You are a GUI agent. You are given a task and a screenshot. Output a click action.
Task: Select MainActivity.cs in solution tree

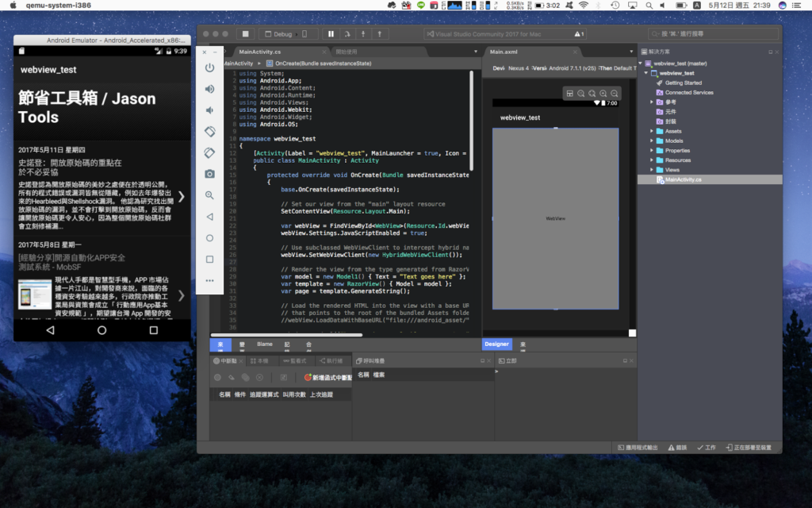(x=710, y=180)
